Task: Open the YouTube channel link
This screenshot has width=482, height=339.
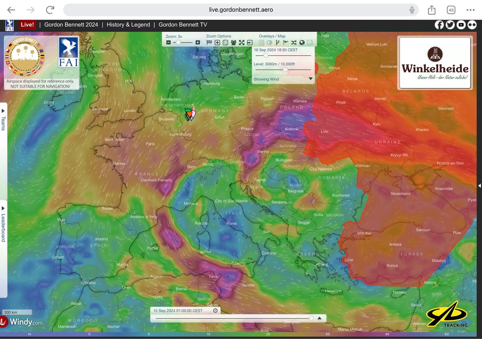Action: (461, 25)
